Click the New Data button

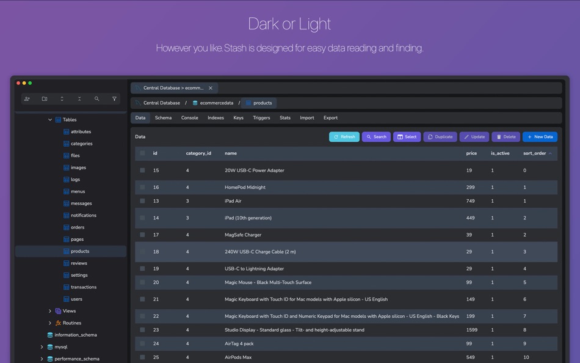[x=540, y=137]
